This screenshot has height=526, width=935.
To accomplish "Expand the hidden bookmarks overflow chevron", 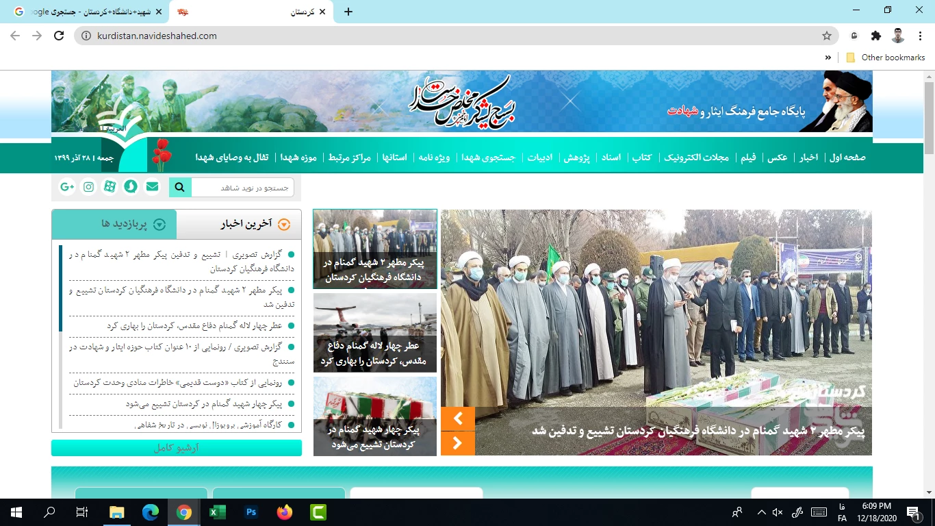I will click(828, 58).
